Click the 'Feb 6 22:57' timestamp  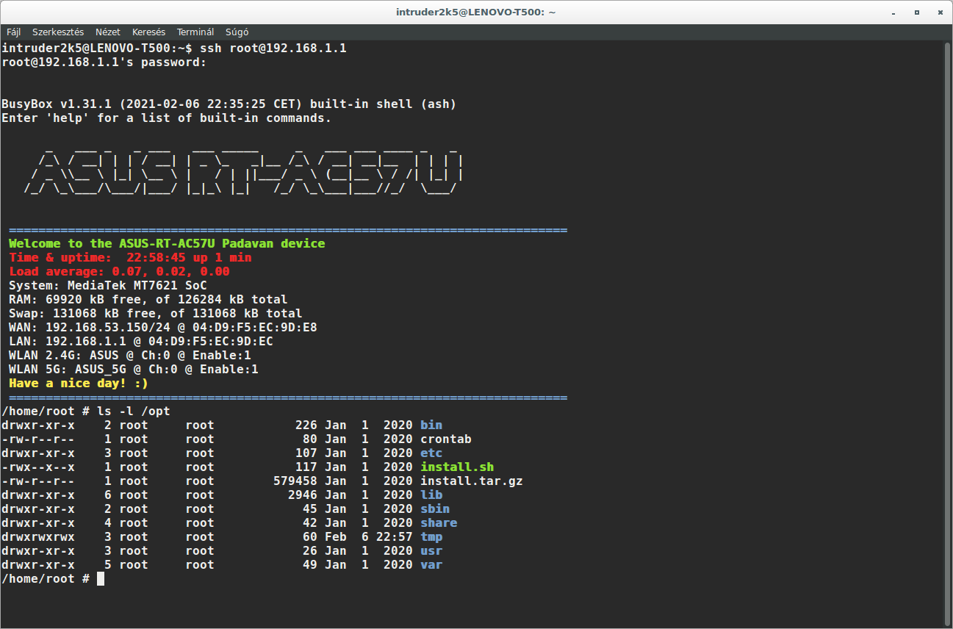(369, 536)
